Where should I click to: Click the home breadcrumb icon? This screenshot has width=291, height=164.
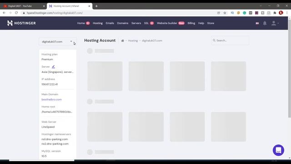122,41
